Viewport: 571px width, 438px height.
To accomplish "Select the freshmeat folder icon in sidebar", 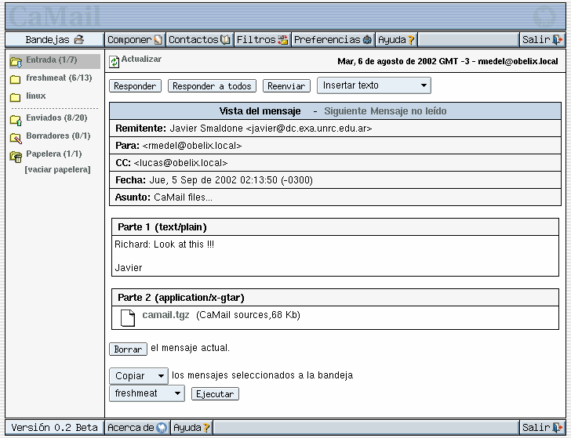I will (16, 79).
